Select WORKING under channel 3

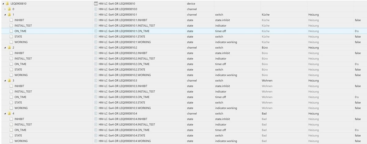point(21,108)
